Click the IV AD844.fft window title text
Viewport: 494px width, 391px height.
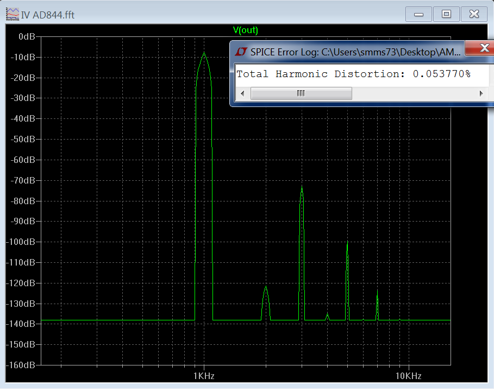48,15
